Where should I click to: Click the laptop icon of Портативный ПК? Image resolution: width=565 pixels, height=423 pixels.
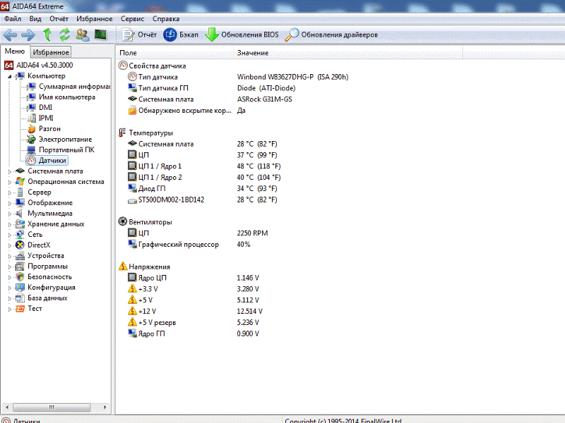click(32, 149)
